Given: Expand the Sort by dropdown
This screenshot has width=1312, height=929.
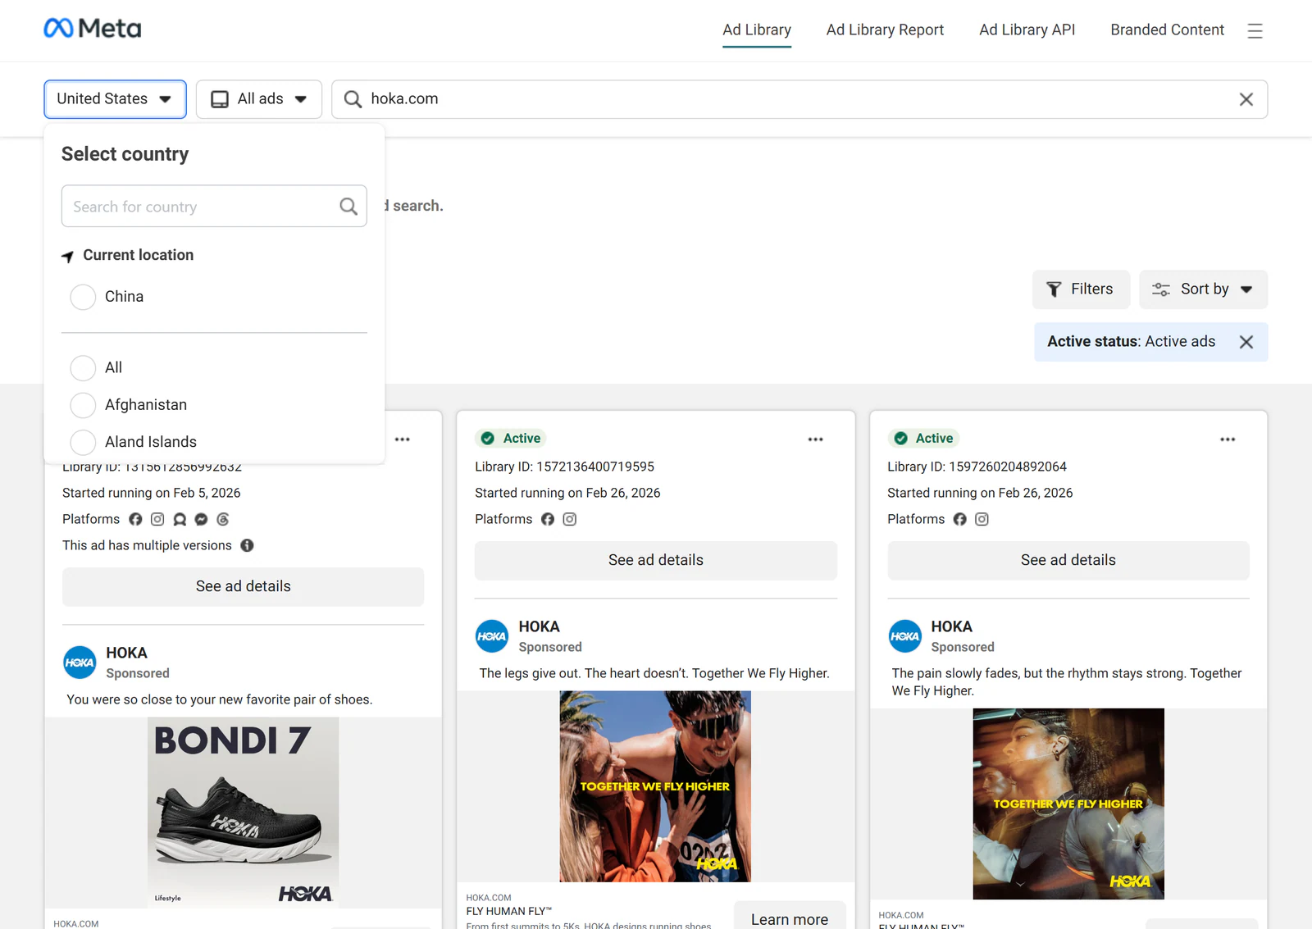Looking at the screenshot, I should click(1203, 289).
